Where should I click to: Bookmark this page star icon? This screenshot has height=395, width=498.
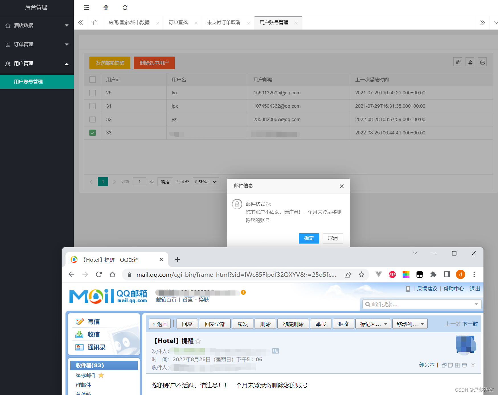tap(361, 275)
